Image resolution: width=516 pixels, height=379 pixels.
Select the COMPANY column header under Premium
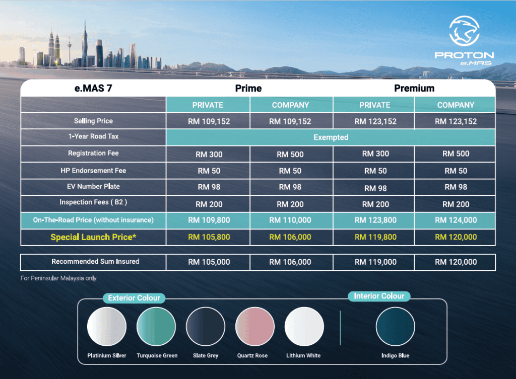[456, 105]
